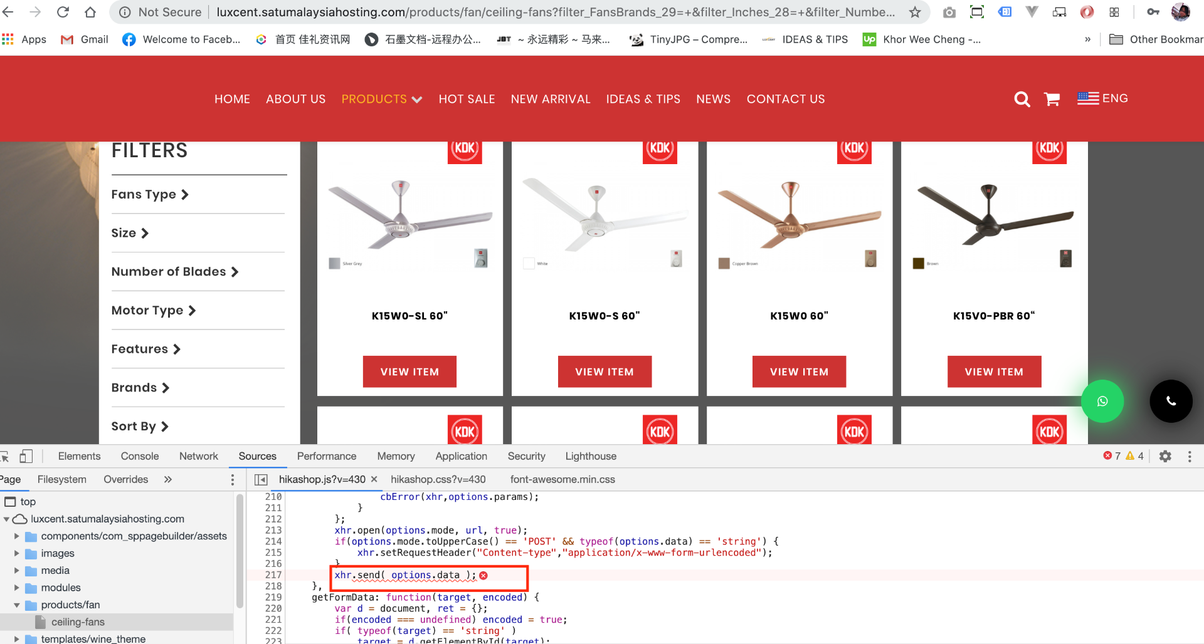Click the browser address bar URL
Screen dimensions: 1204x644
click(x=556, y=12)
